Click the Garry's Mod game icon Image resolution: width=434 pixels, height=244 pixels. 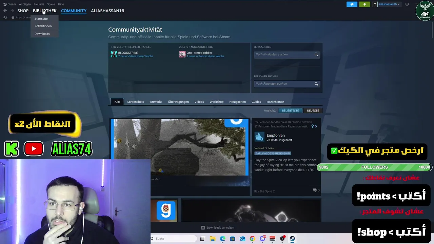click(x=166, y=210)
